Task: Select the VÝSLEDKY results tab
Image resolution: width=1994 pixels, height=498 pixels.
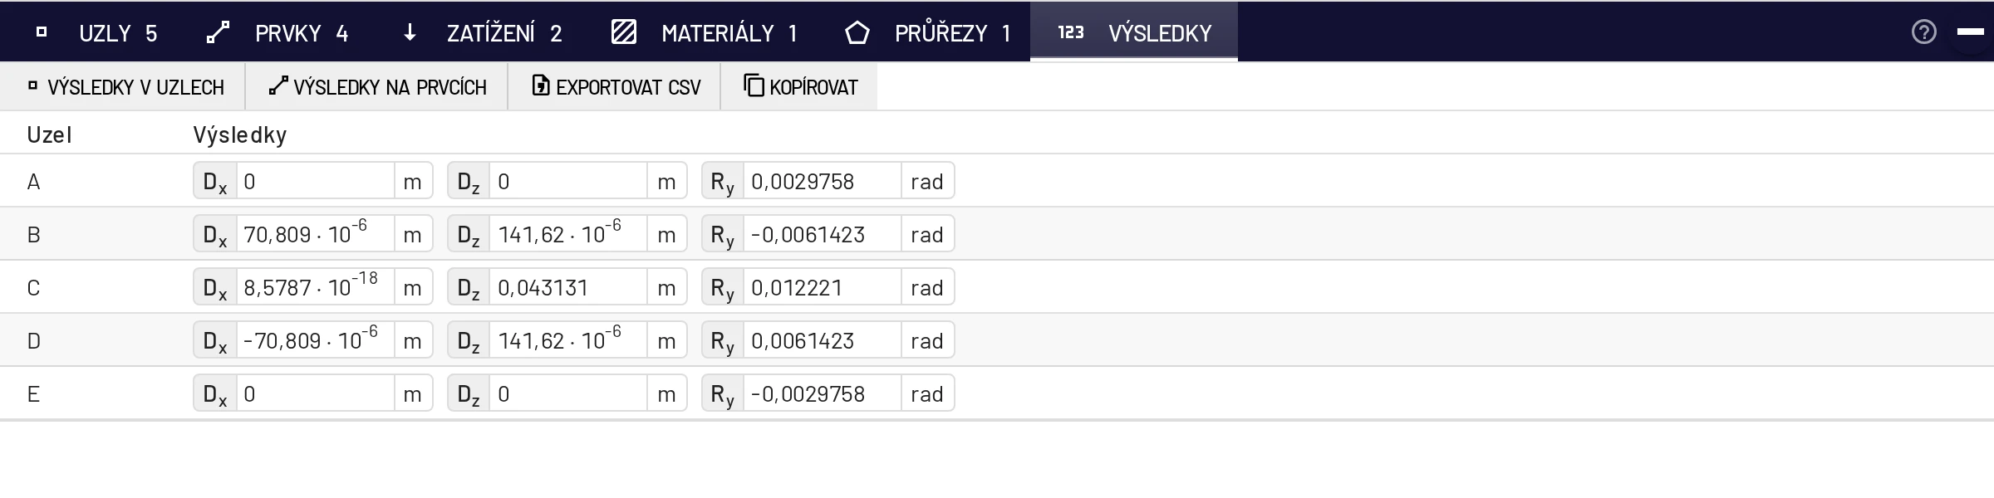Action: tap(1134, 32)
